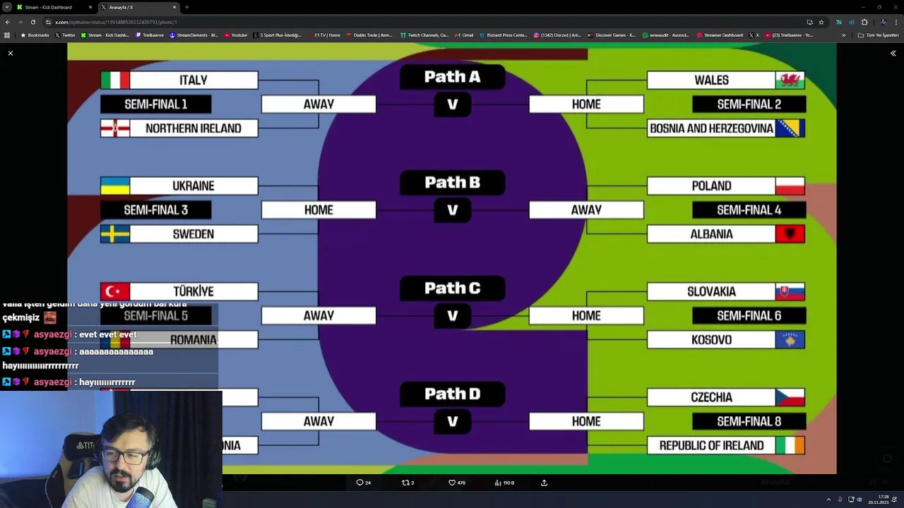This screenshot has height=508, width=904.
Task: Open the volume speaker icon in tray
Action: tap(860, 500)
